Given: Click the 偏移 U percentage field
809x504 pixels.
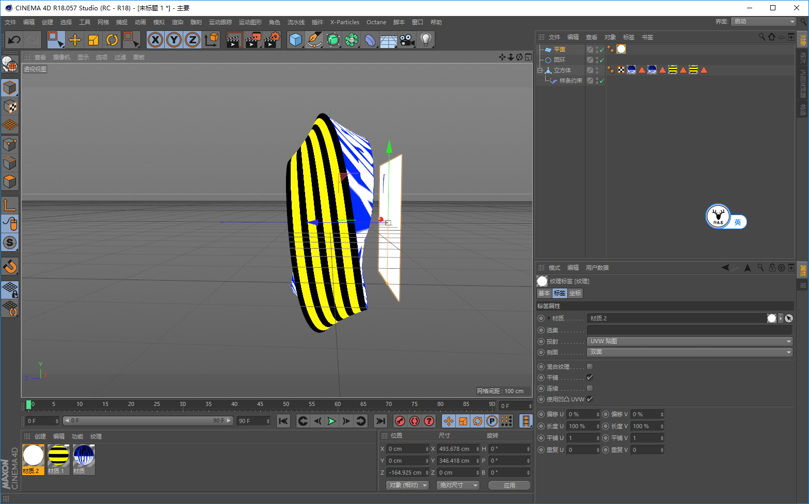Looking at the screenshot, I should 583,414.
